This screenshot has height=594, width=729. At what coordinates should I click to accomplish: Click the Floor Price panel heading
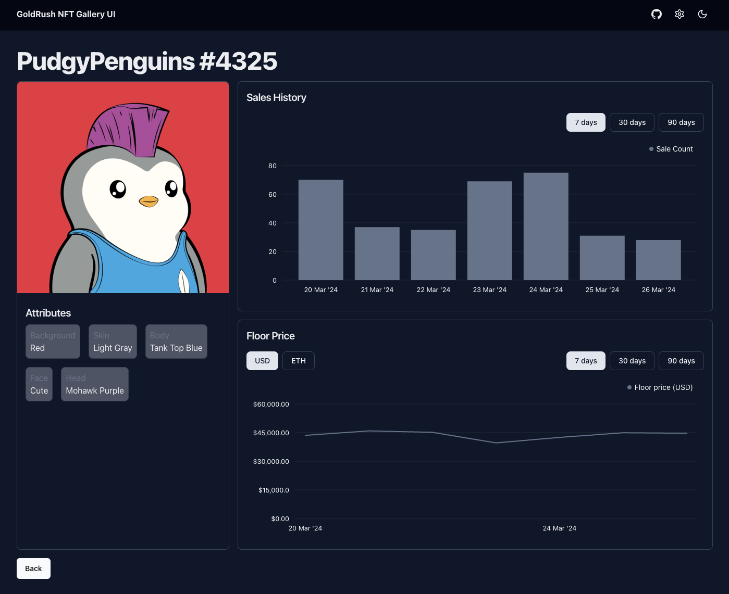[270, 336]
